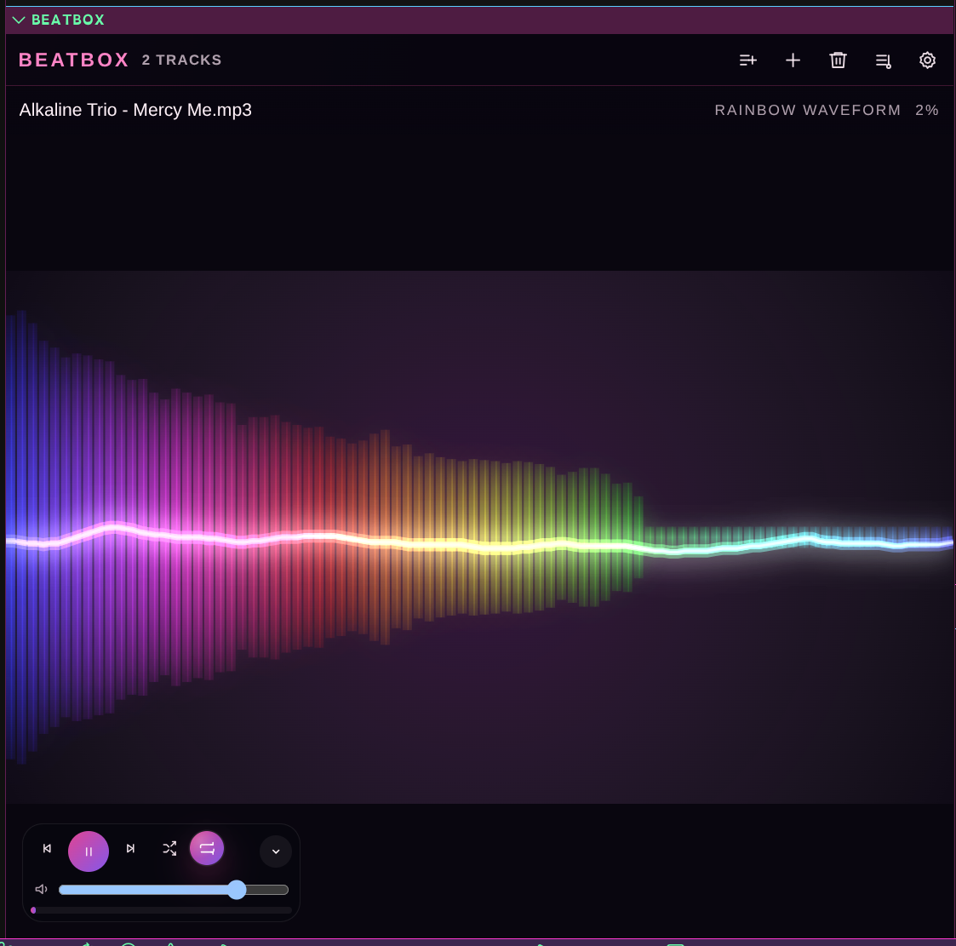Toggle shuffle playback mode
Image resolution: width=956 pixels, height=946 pixels.
pyautogui.click(x=169, y=848)
